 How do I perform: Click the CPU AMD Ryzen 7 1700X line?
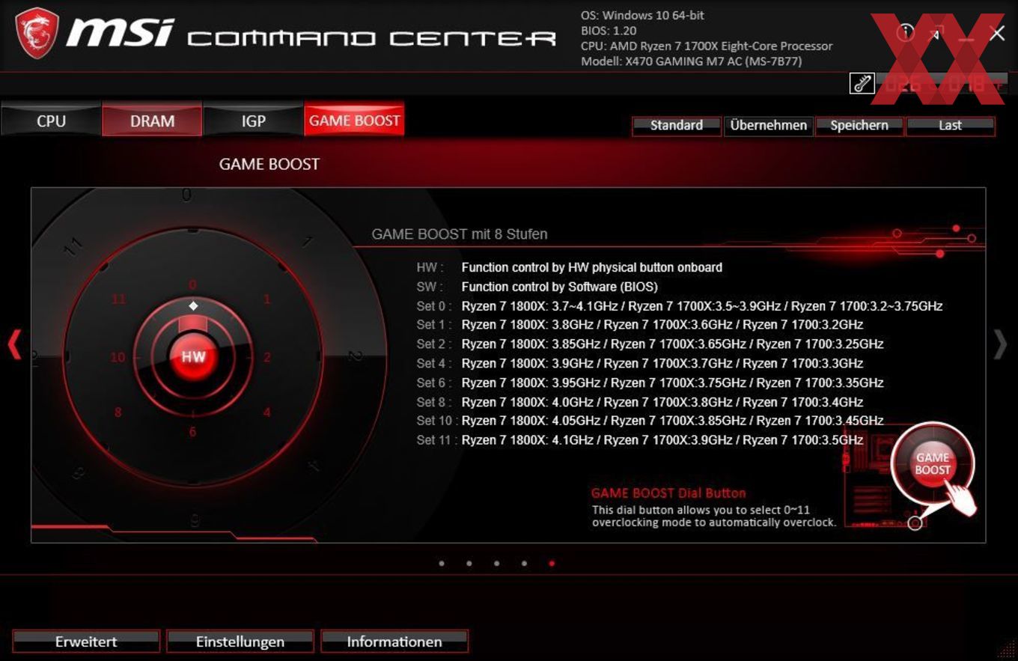pos(707,46)
